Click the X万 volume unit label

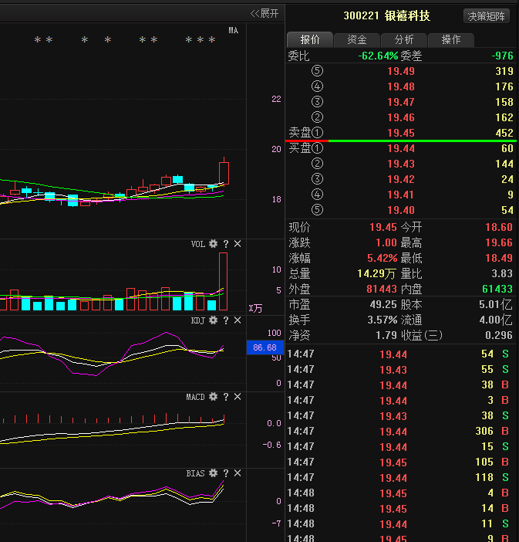click(255, 308)
